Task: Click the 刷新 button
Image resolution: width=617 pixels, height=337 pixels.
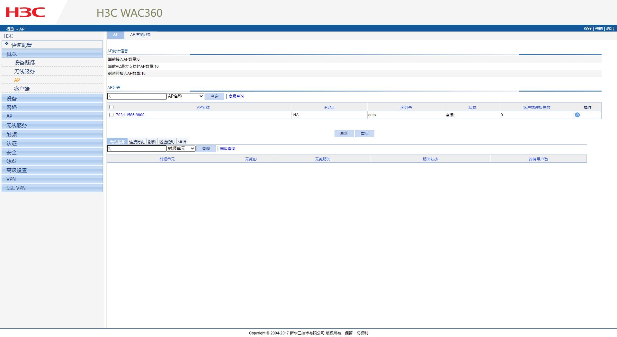Action: (x=344, y=134)
